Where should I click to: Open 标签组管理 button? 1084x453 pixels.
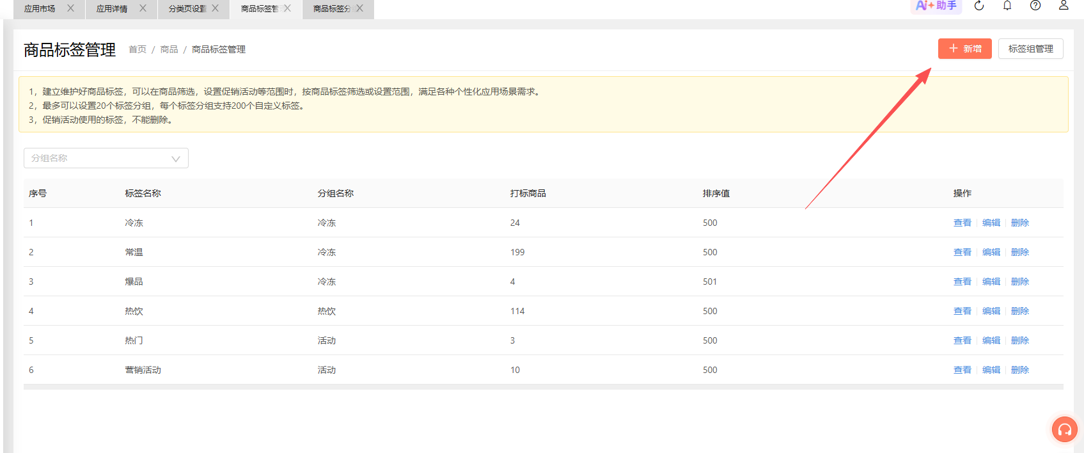(x=1030, y=49)
